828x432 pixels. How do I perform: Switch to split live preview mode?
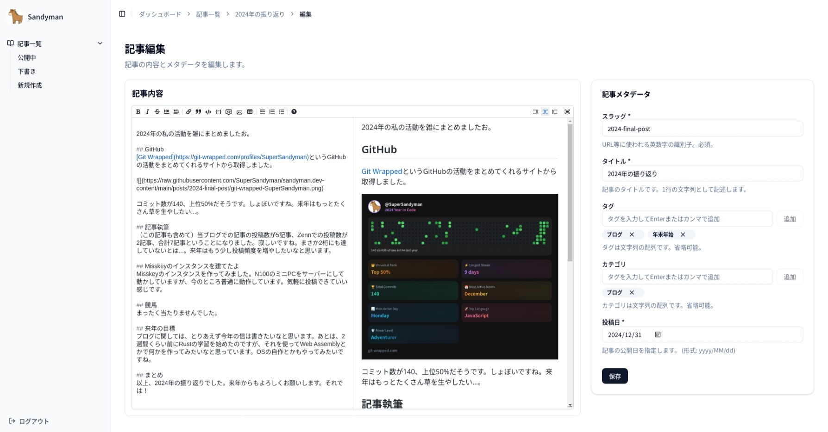(x=545, y=111)
